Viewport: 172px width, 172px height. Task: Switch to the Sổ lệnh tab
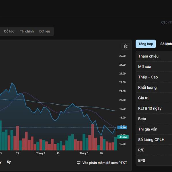(166, 44)
